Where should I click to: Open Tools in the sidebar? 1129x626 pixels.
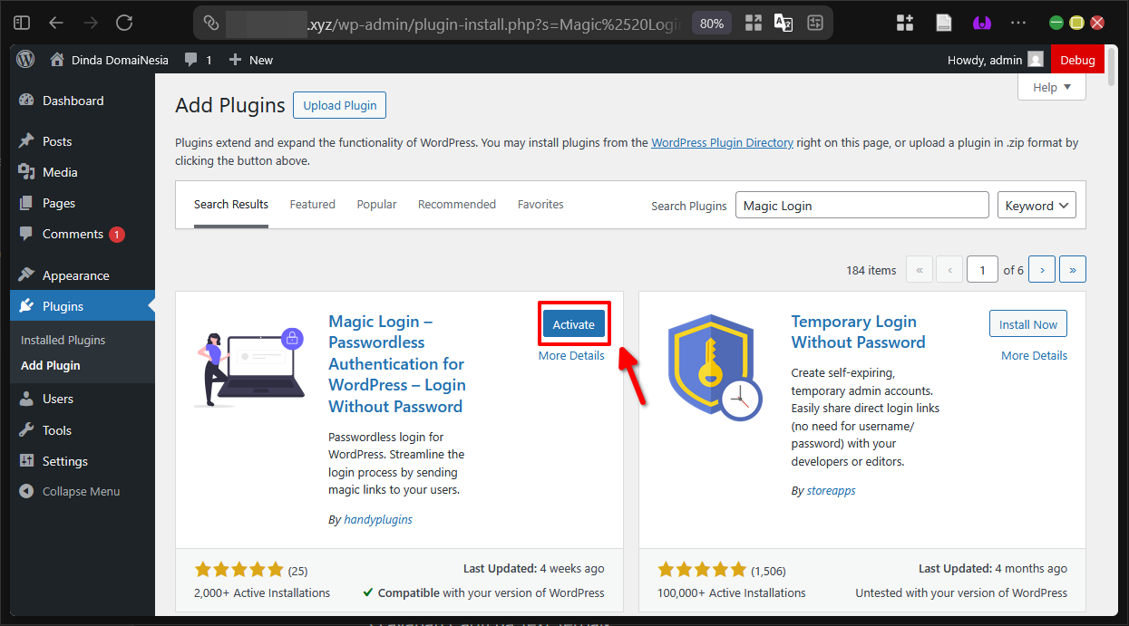(83, 430)
